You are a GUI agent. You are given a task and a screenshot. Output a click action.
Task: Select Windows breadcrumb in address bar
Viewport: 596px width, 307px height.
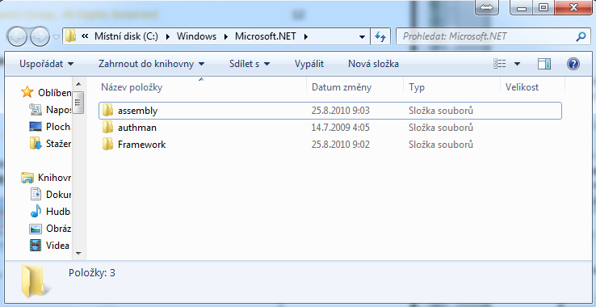tap(196, 36)
